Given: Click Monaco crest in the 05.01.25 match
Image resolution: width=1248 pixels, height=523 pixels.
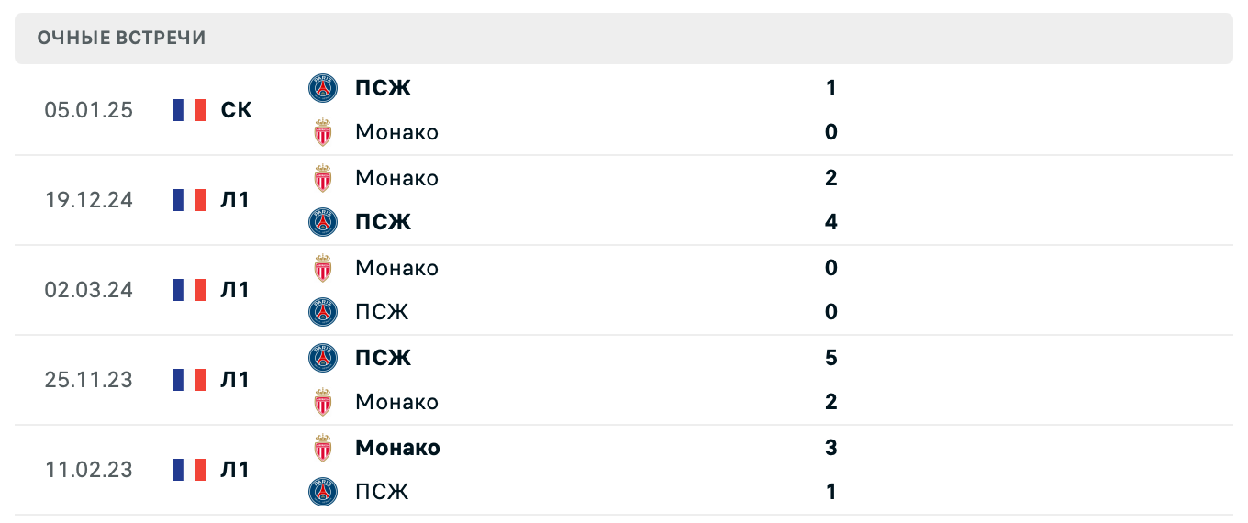Looking at the screenshot, I should [323, 132].
